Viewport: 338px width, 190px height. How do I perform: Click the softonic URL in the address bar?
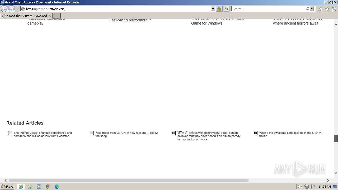[46, 9]
